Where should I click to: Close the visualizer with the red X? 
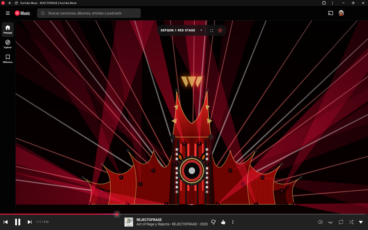tap(220, 30)
